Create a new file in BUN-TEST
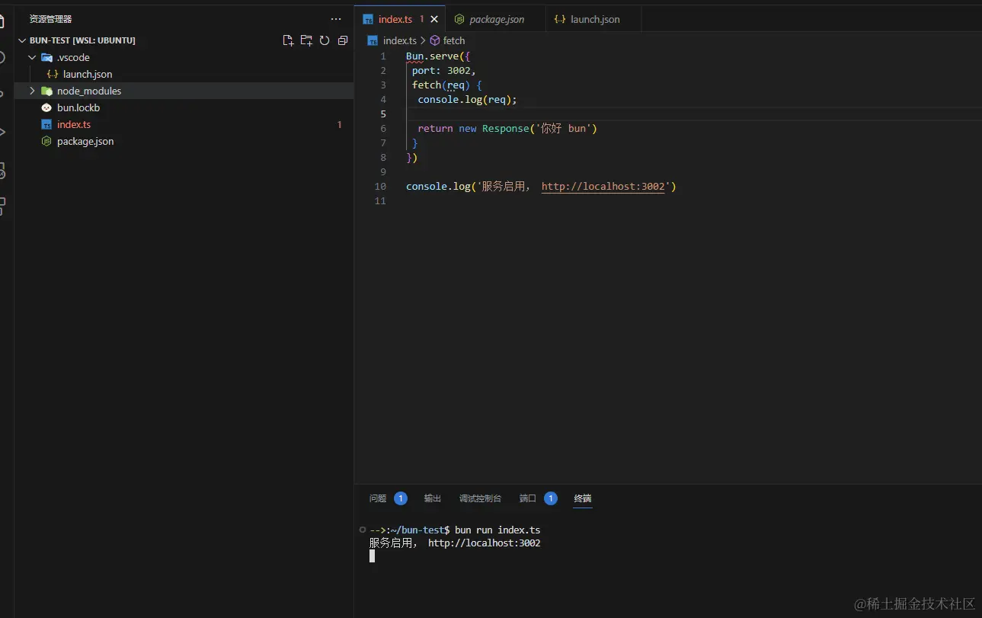The height and width of the screenshot is (618, 982). tap(288, 40)
